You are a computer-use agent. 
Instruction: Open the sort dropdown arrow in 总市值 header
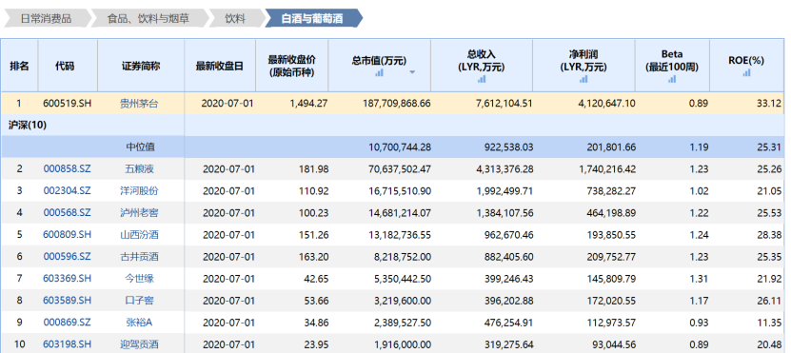pos(412,72)
